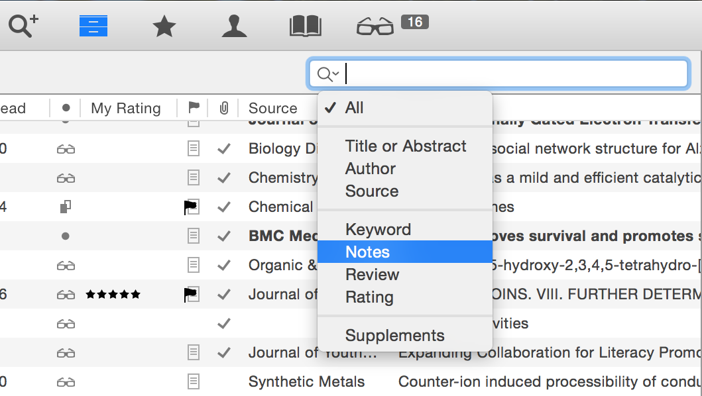This screenshot has width=702, height=396.
Task: Click the five-star rating in Journal row
Action: [113, 295]
